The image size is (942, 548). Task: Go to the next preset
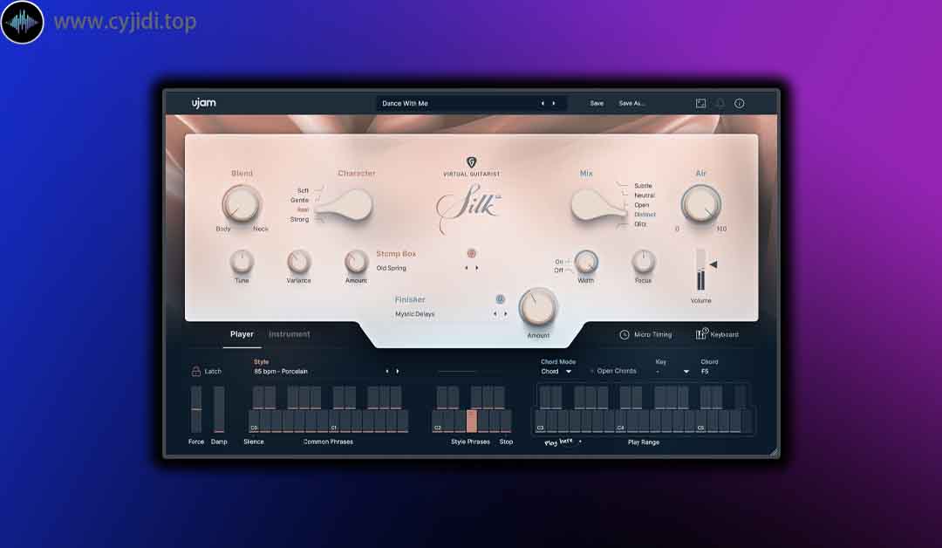554,103
